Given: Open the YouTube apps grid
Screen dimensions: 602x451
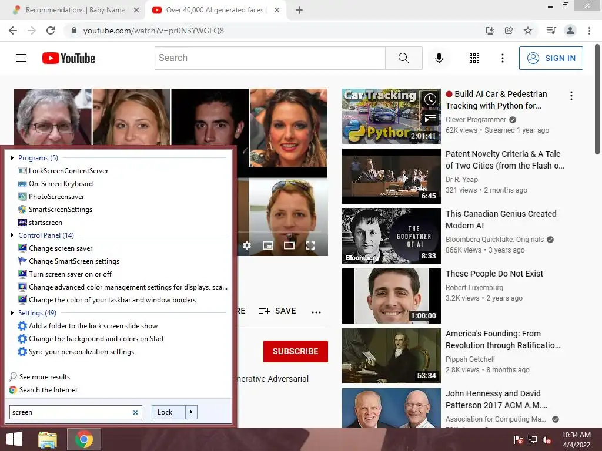Looking at the screenshot, I should coord(474,58).
